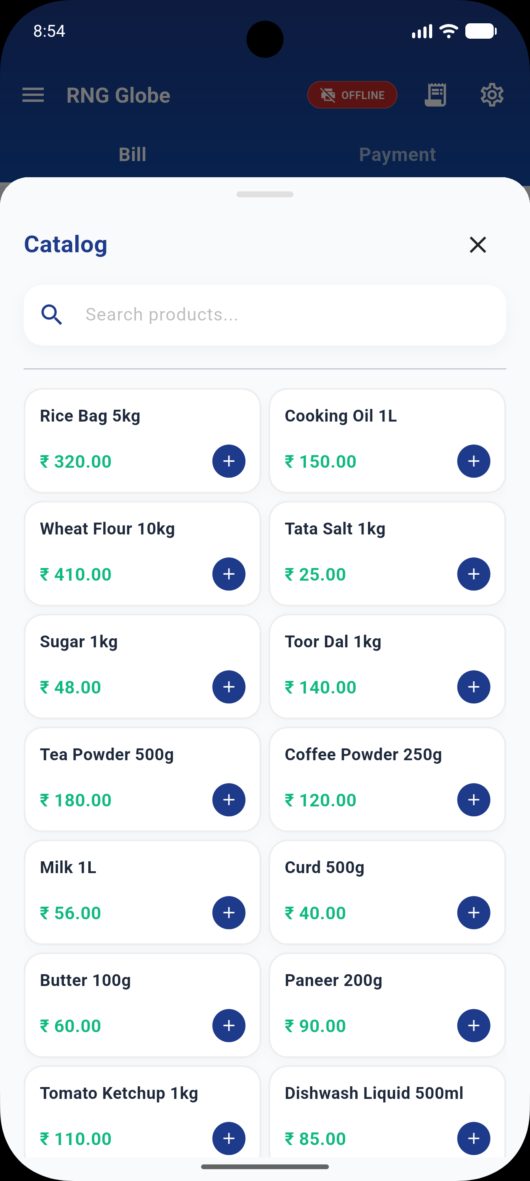Add Milk 1L with plus icon
The width and height of the screenshot is (530, 1181).
click(x=229, y=912)
